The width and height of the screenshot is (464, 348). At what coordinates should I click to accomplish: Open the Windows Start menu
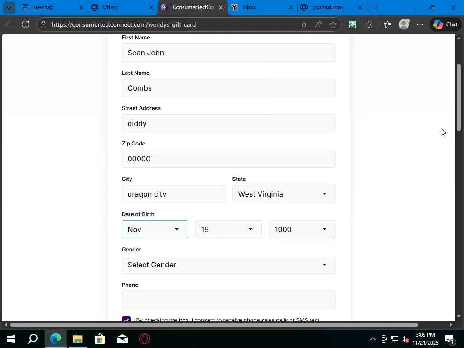pyautogui.click(x=11, y=339)
